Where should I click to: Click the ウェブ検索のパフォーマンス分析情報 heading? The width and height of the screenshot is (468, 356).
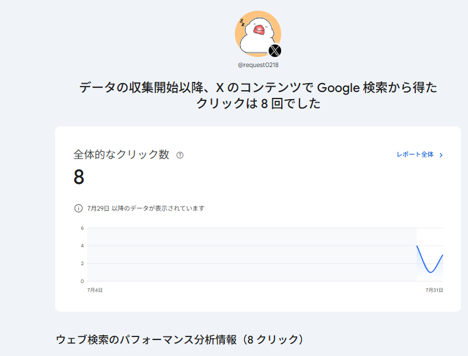pos(180,339)
